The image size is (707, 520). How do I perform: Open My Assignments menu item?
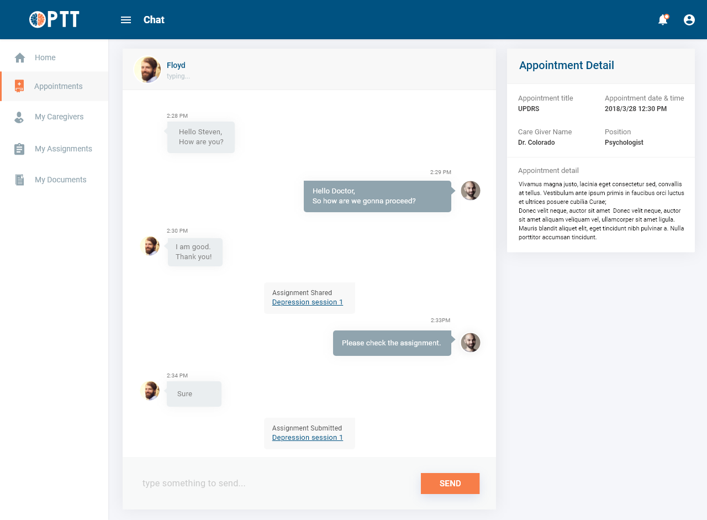click(64, 149)
